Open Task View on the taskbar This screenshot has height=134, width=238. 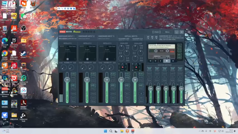point(116,131)
